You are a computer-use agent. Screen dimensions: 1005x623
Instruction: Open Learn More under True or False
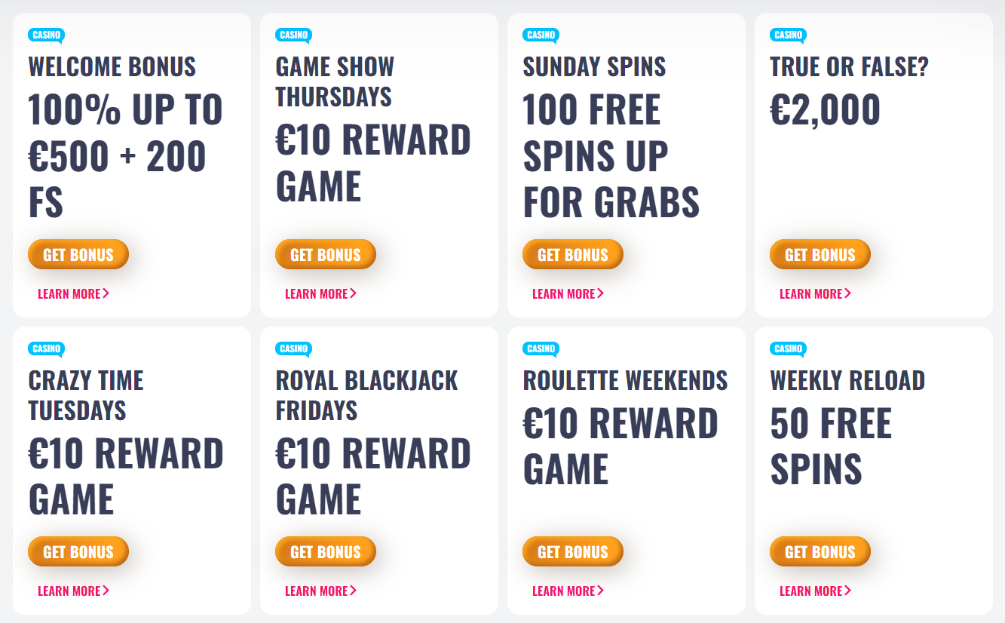[816, 293]
